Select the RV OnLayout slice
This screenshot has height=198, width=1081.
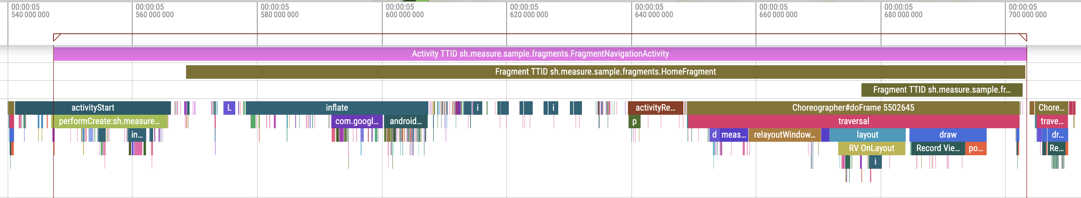(871, 148)
